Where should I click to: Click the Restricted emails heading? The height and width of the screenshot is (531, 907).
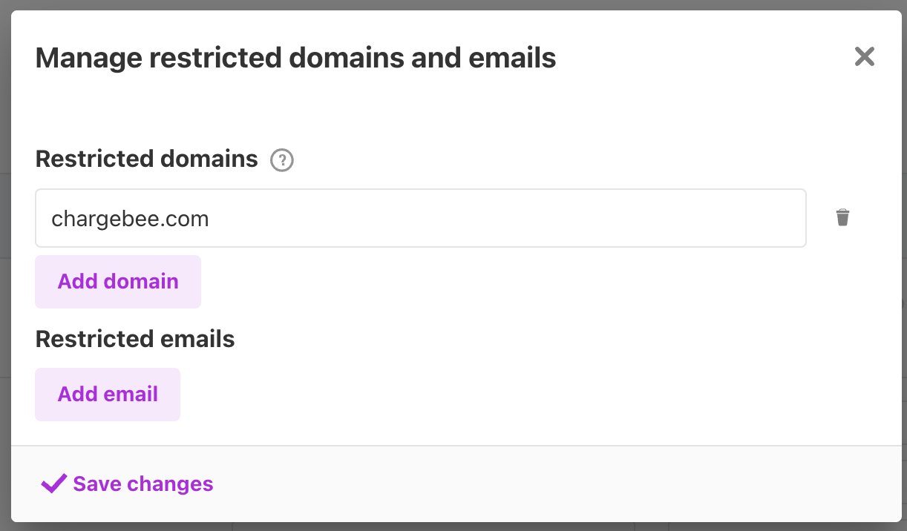pyautogui.click(x=135, y=339)
